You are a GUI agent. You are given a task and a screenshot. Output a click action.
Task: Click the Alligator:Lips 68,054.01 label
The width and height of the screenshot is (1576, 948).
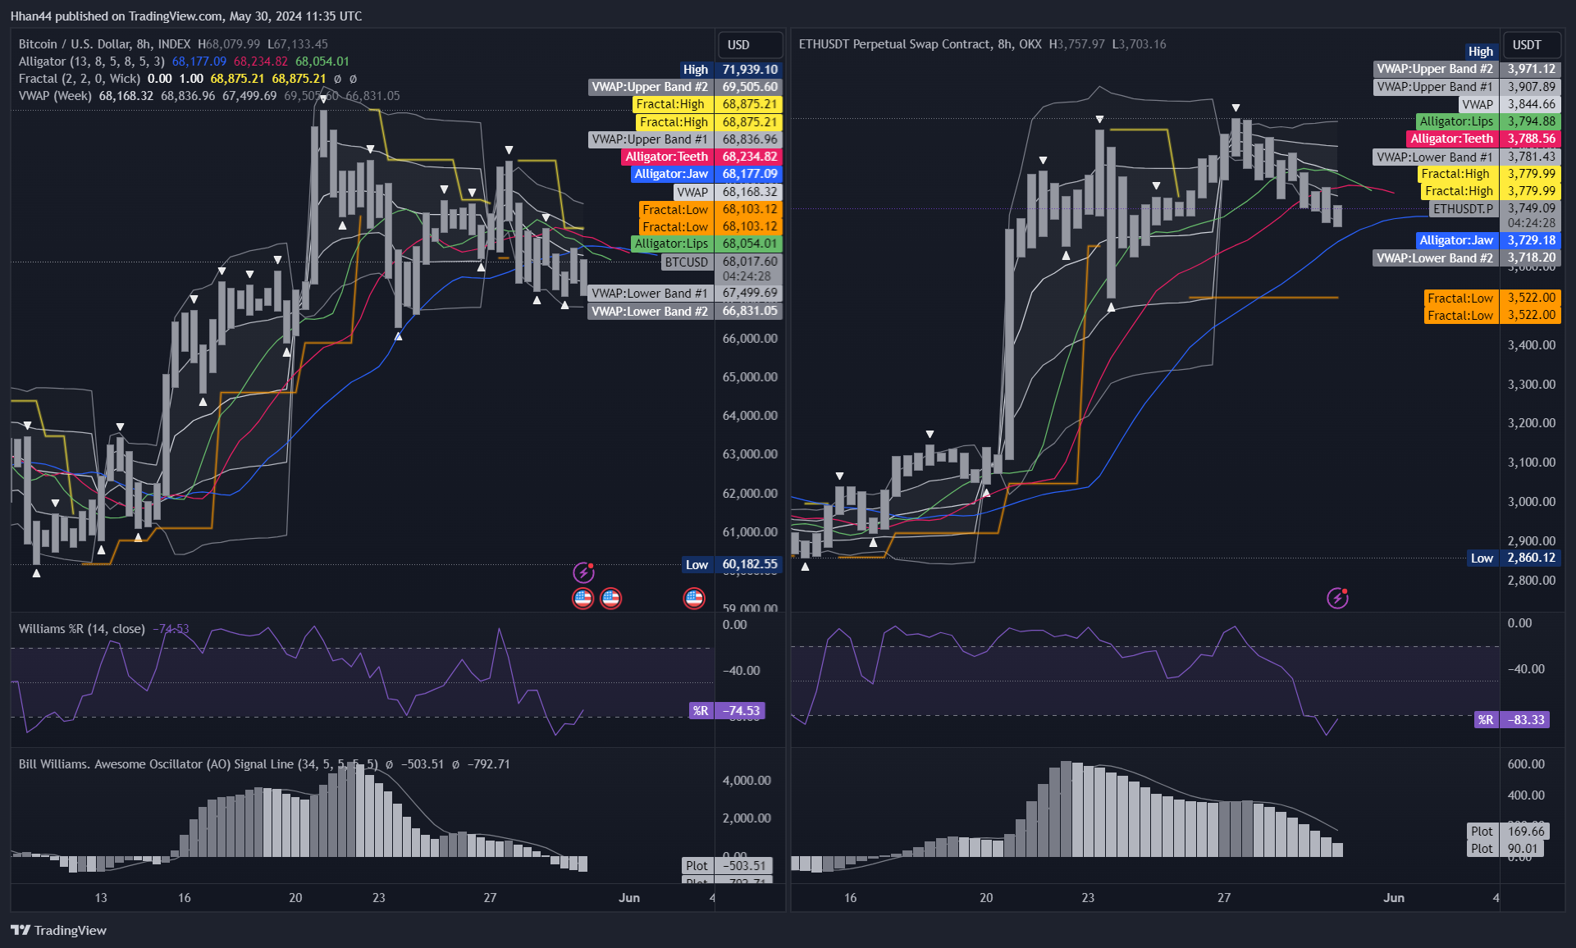[706, 244]
